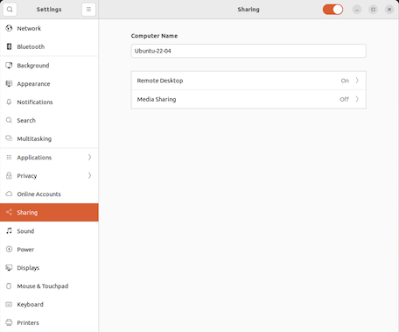This screenshot has height=332, width=399.
Task: Open the Remote Desktop row
Action: point(248,81)
